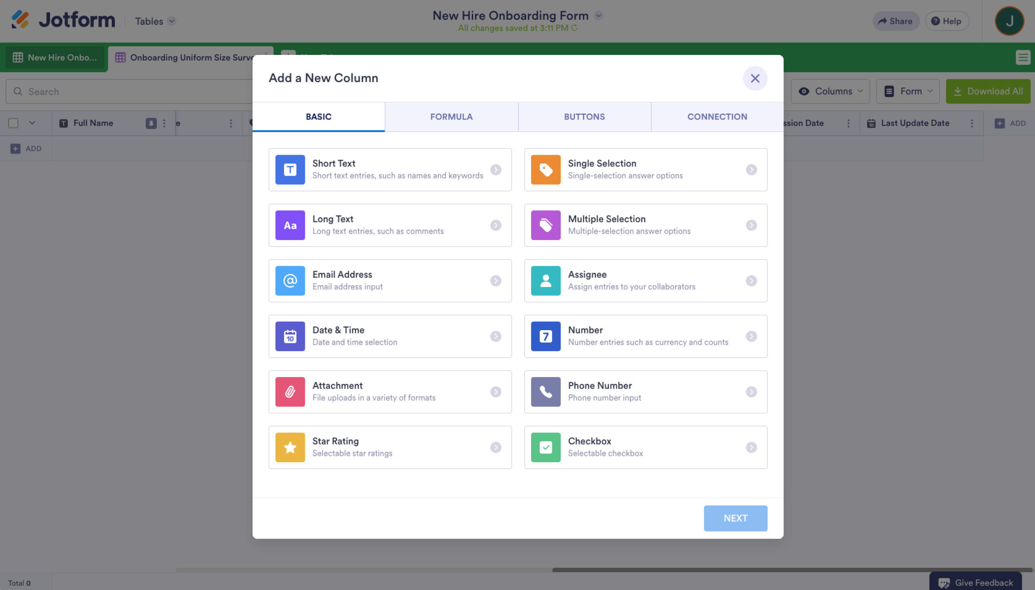The height and width of the screenshot is (590, 1035).
Task: Select the Star Rating column icon
Action: 289,447
